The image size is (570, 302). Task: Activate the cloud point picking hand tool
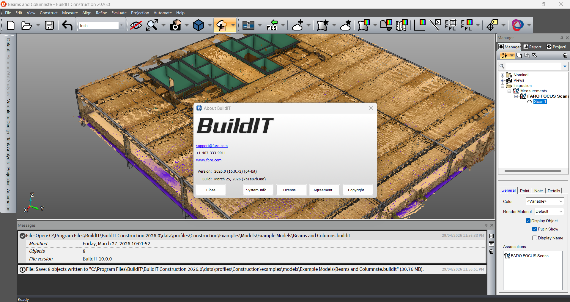pos(222,26)
